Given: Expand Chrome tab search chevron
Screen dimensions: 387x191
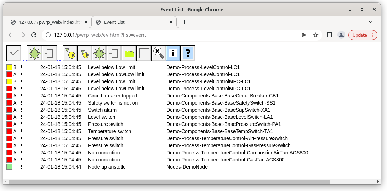Looking at the screenshot, I should [x=371, y=22].
